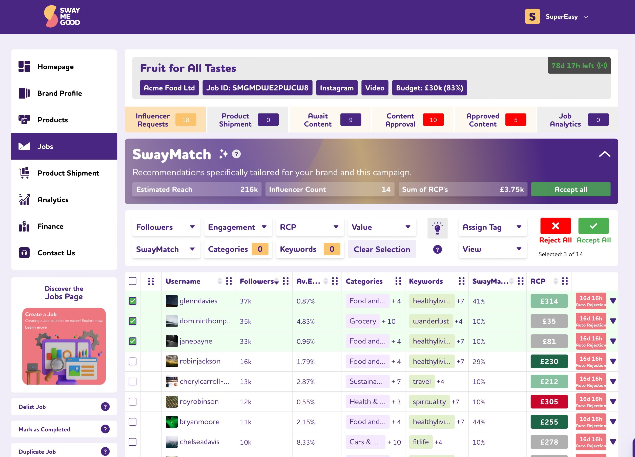Click the Sway Me Good logo

click(62, 16)
